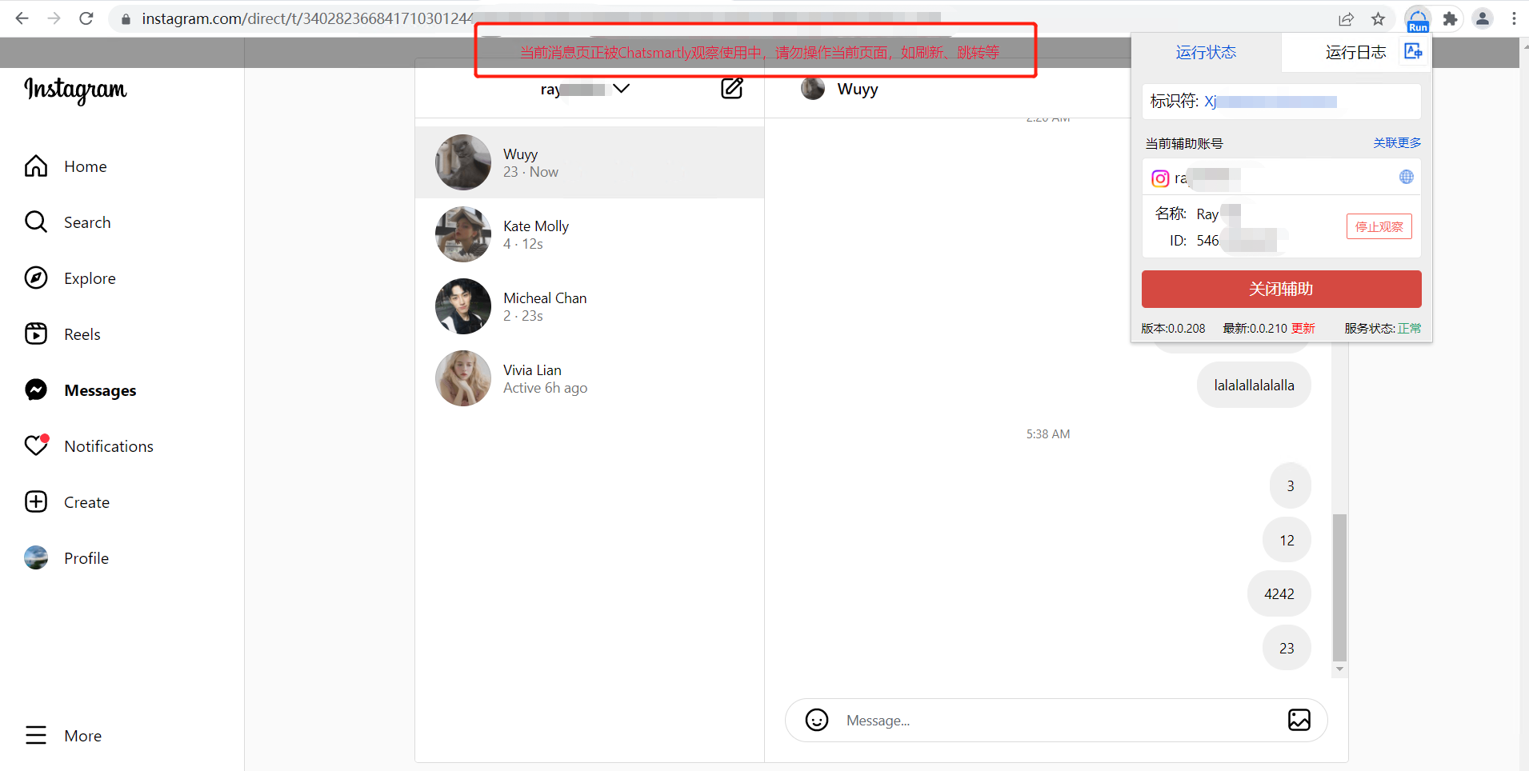
Task: Open the Wuyy conversation
Action: point(590,162)
